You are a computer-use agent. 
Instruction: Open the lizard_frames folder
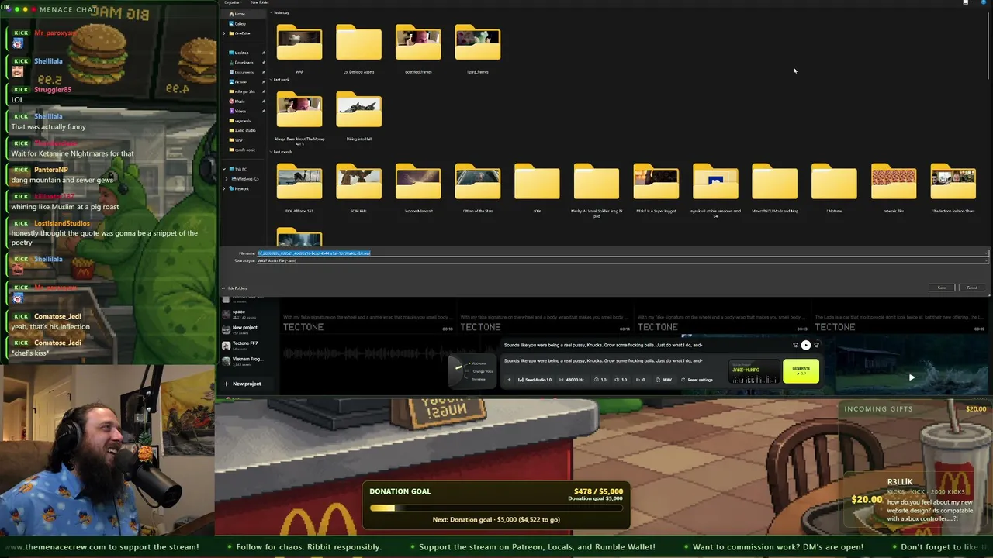478,49
